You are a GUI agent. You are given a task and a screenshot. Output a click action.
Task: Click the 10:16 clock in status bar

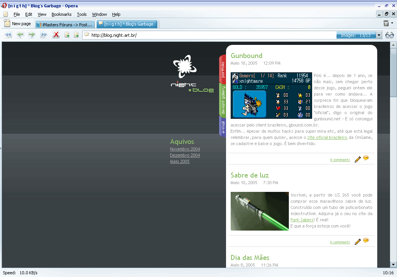[388, 273]
